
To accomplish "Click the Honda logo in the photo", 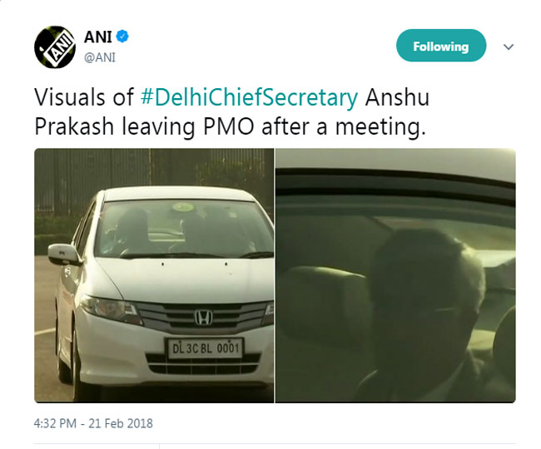I will 204,317.
